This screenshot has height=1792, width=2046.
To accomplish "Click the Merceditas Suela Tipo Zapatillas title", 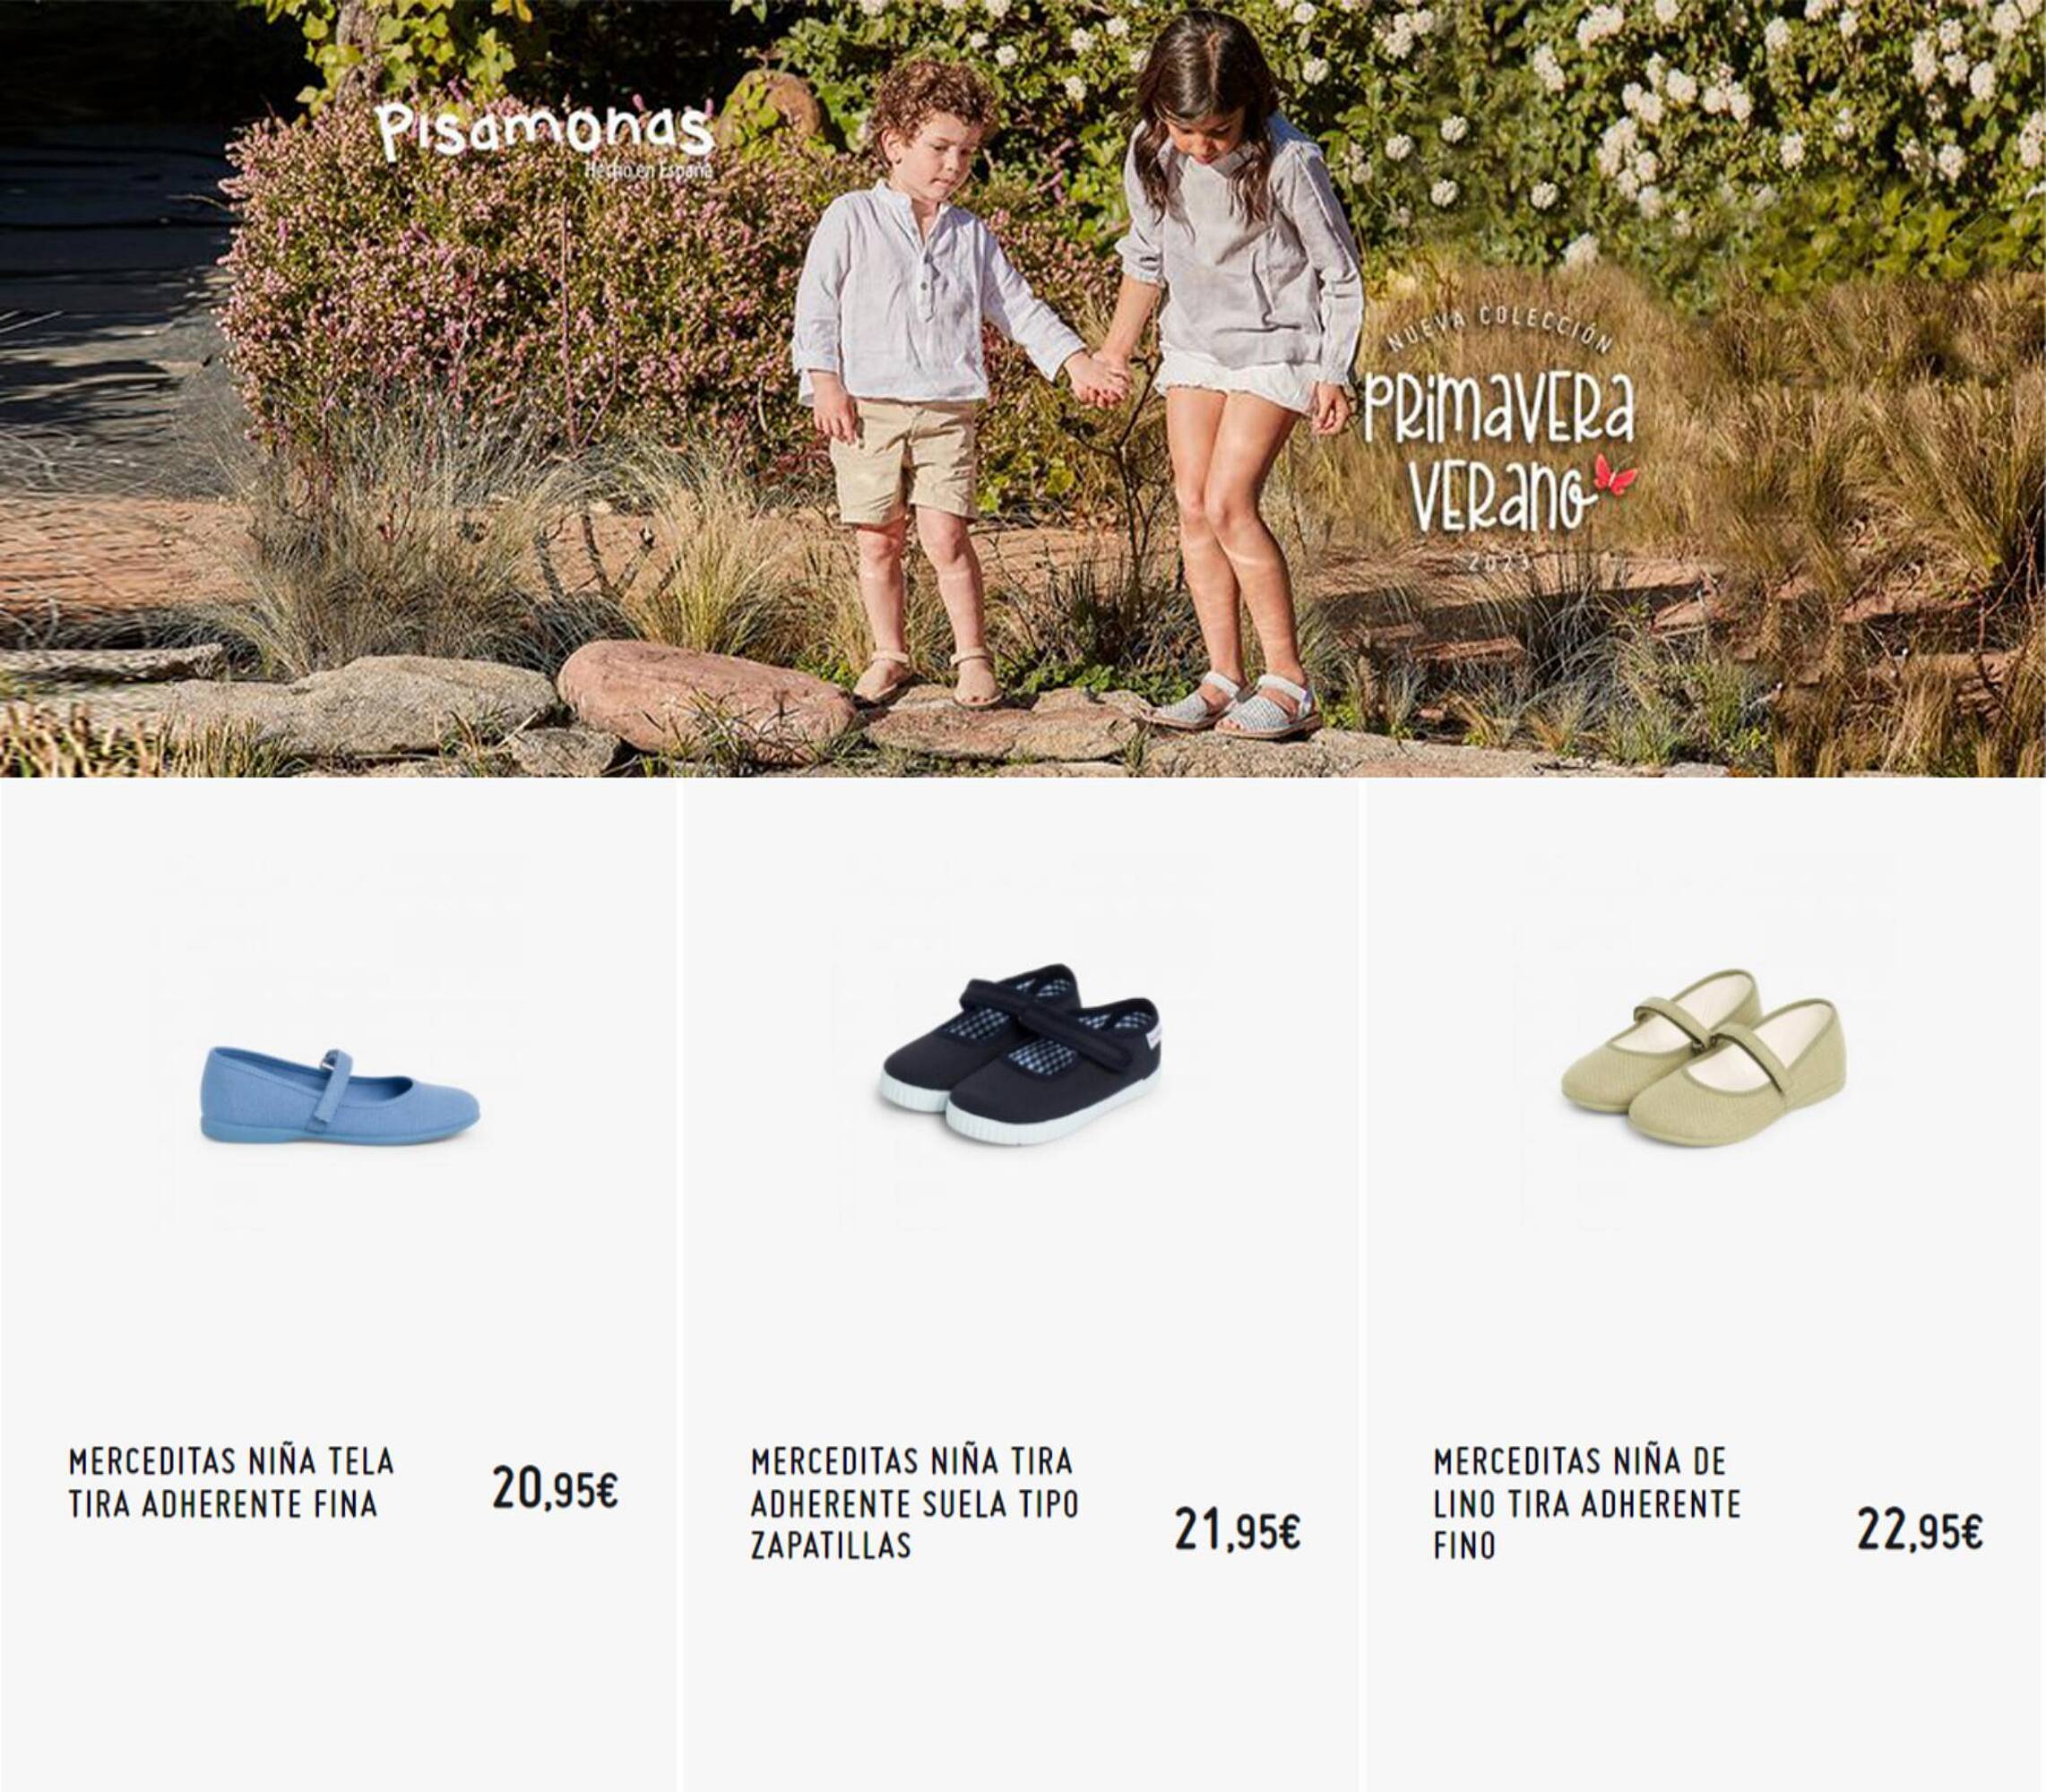I will coord(915,1502).
